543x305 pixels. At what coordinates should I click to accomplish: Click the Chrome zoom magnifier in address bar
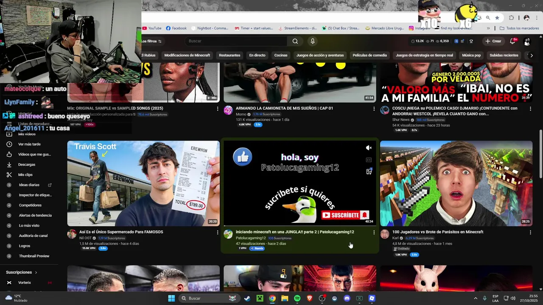pos(488,18)
